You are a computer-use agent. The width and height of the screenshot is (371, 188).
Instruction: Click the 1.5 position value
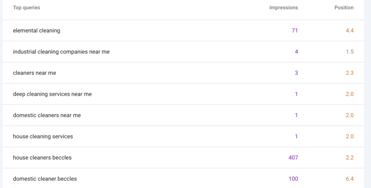pyautogui.click(x=349, y=52)
